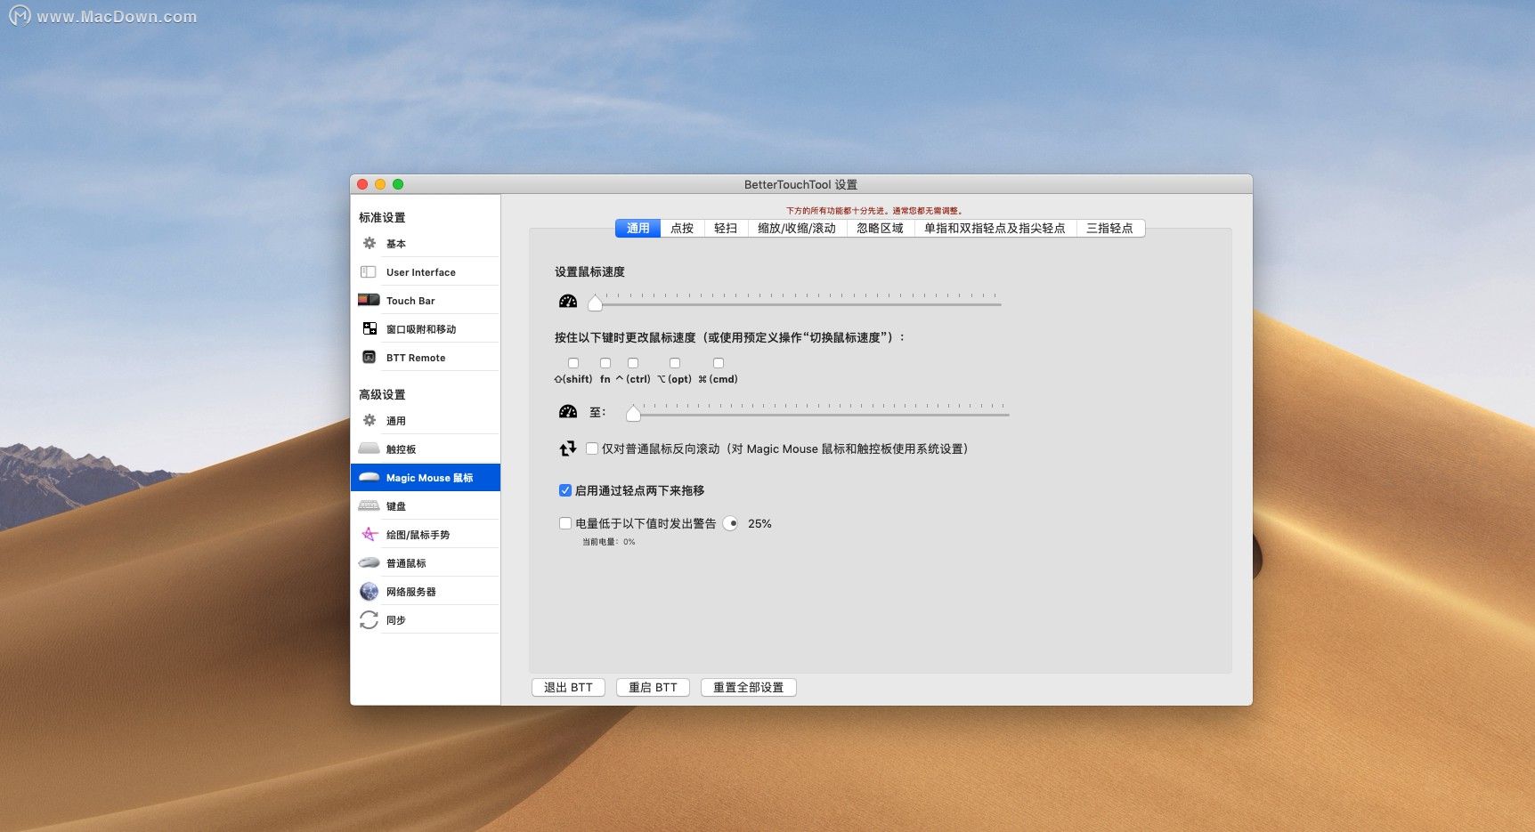Screen dimensions: 1535x832
Task: Click the normal mouse icon beside 普通鼠标
Action: tap(369, 563)
